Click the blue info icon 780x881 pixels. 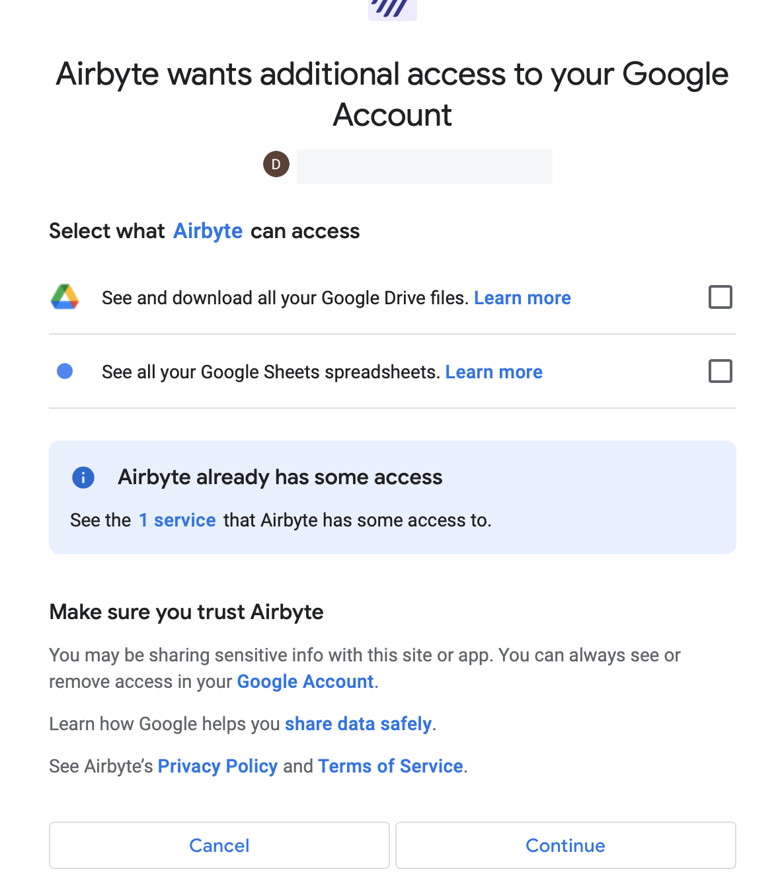(x=83, y=478)
